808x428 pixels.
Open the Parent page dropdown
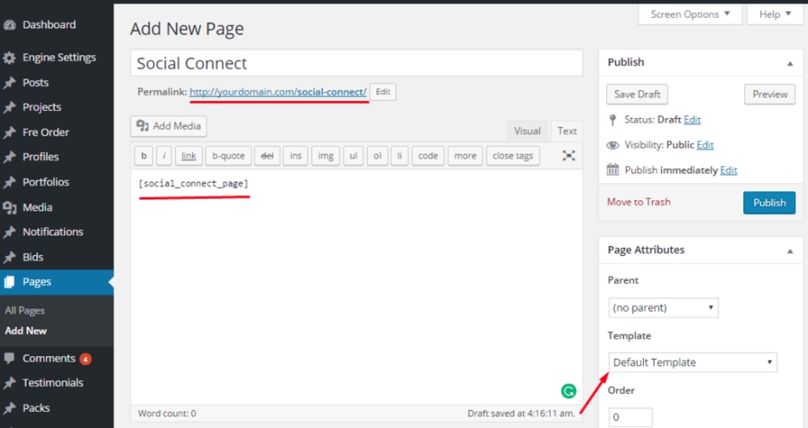[x=663, y=308]
